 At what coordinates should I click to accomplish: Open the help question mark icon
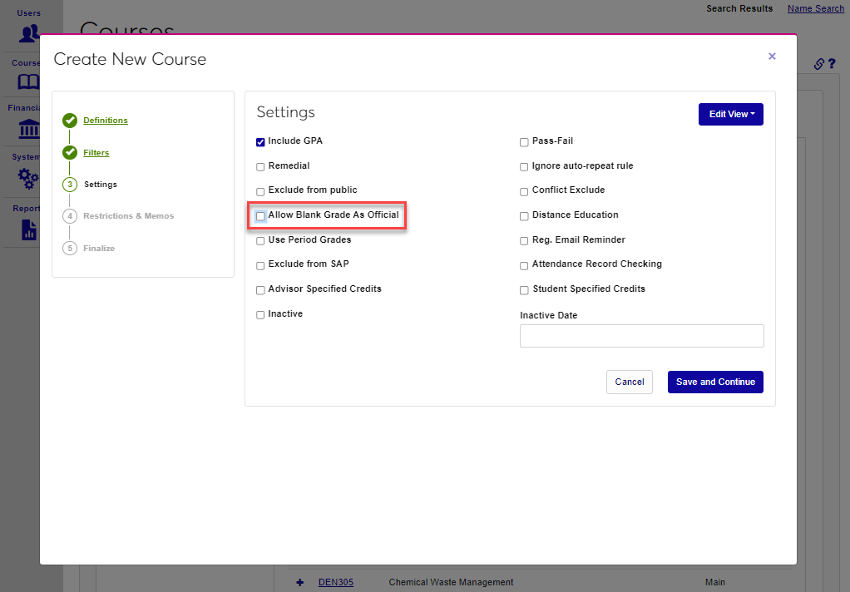831,64
